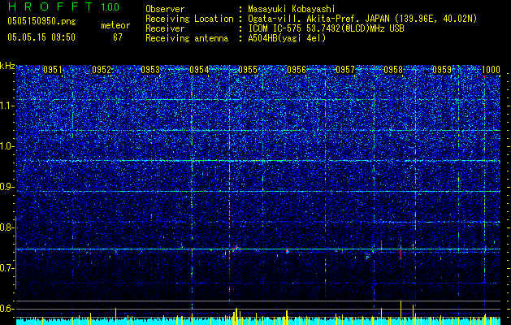Click the 0955 time marker
The width and height of the screenshot is (511, 325).
click(248, 70)
